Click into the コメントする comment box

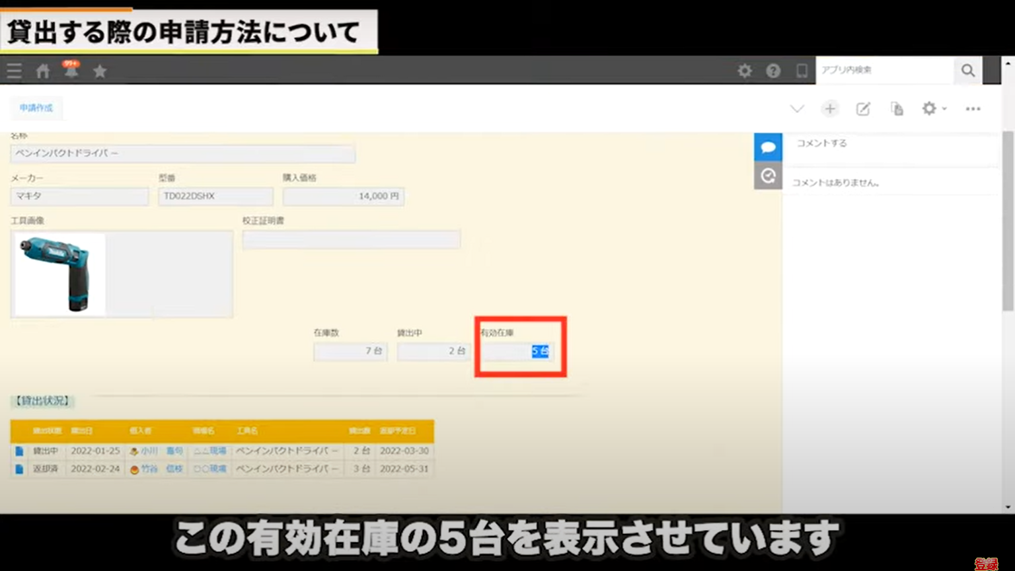889,143
